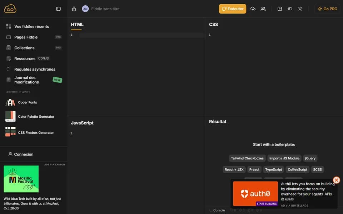The width and height of the screenshot is (343, 214).
Task: Click the CDNJS tag beside Ressources
Action: [x=43, y=58]
